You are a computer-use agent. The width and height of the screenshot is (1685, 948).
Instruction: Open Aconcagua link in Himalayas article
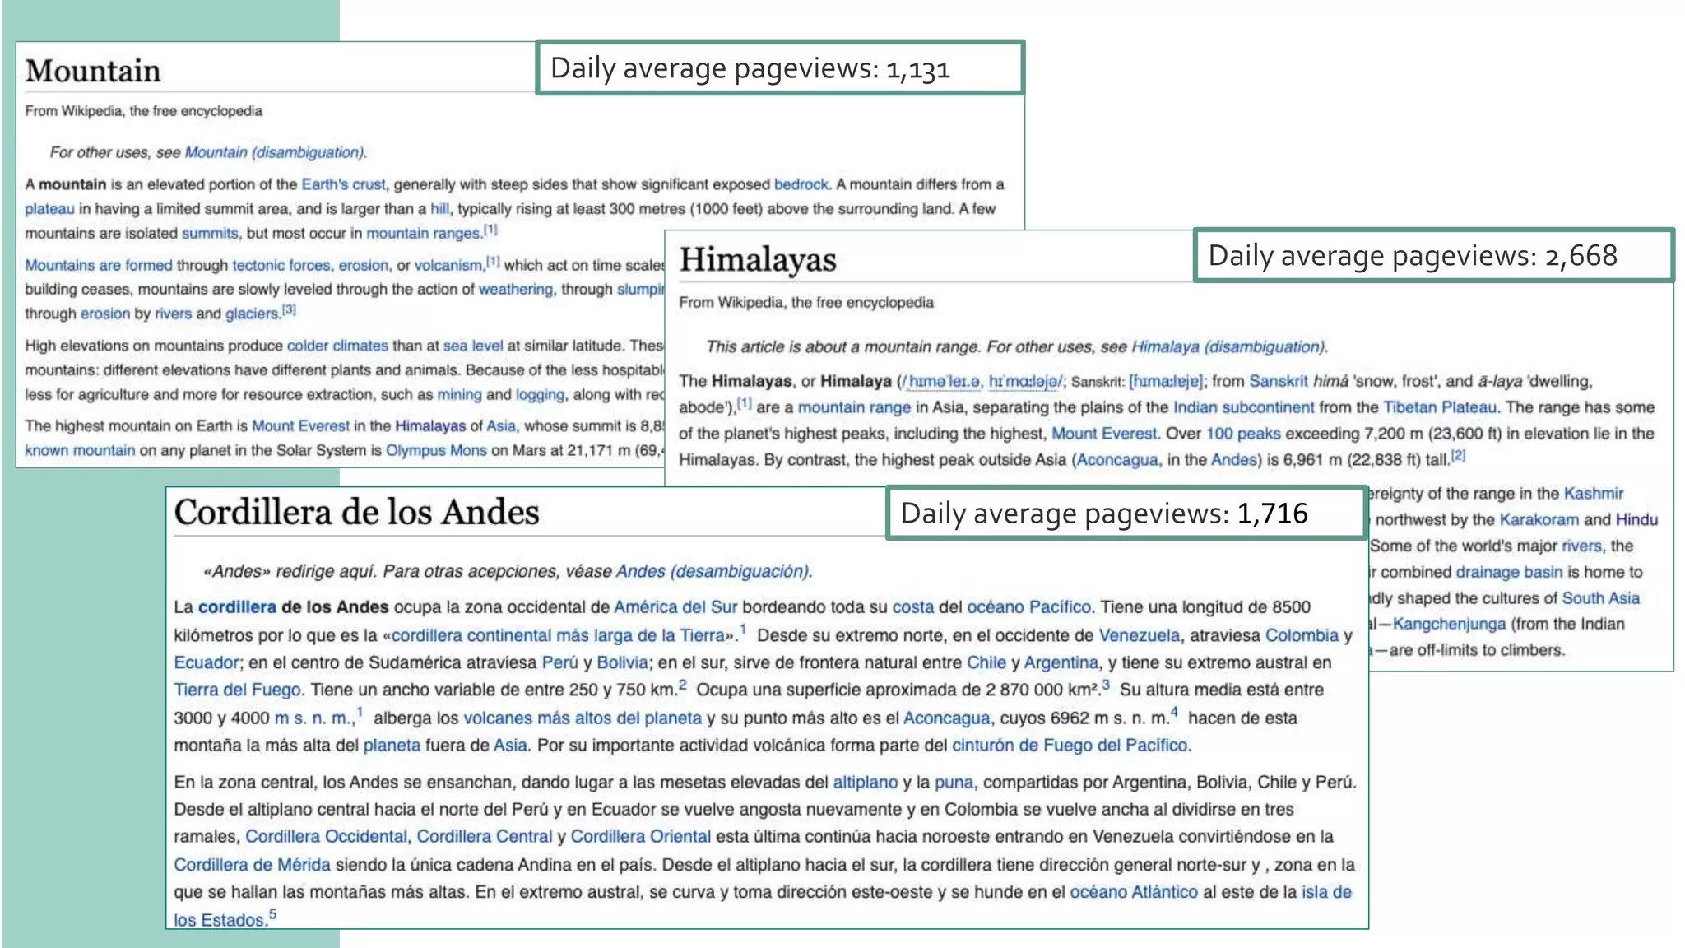[x=1117, y=460]
